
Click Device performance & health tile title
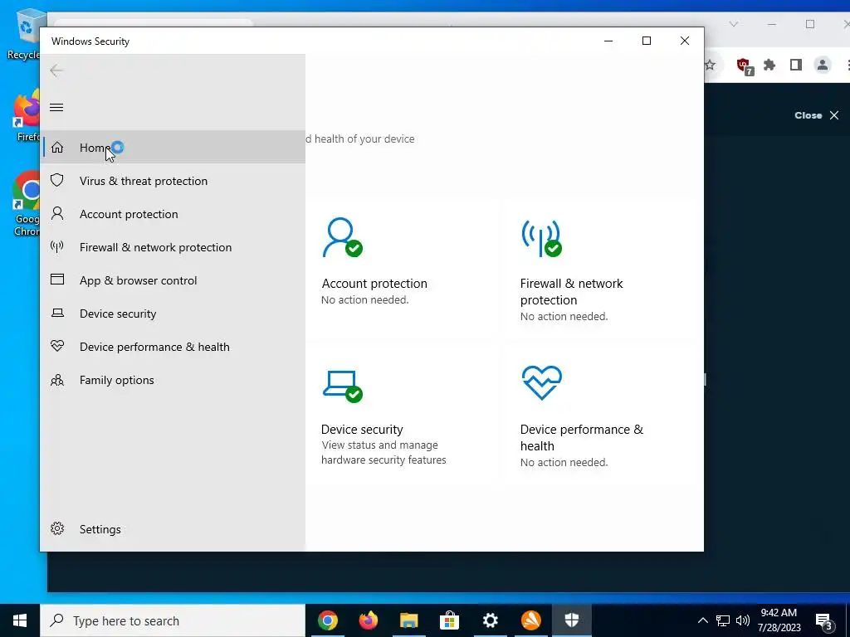pos(582,437)
